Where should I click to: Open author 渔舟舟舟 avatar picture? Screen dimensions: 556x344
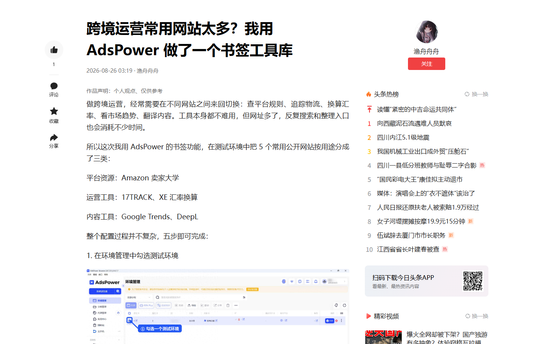click(x=427, y=32)
